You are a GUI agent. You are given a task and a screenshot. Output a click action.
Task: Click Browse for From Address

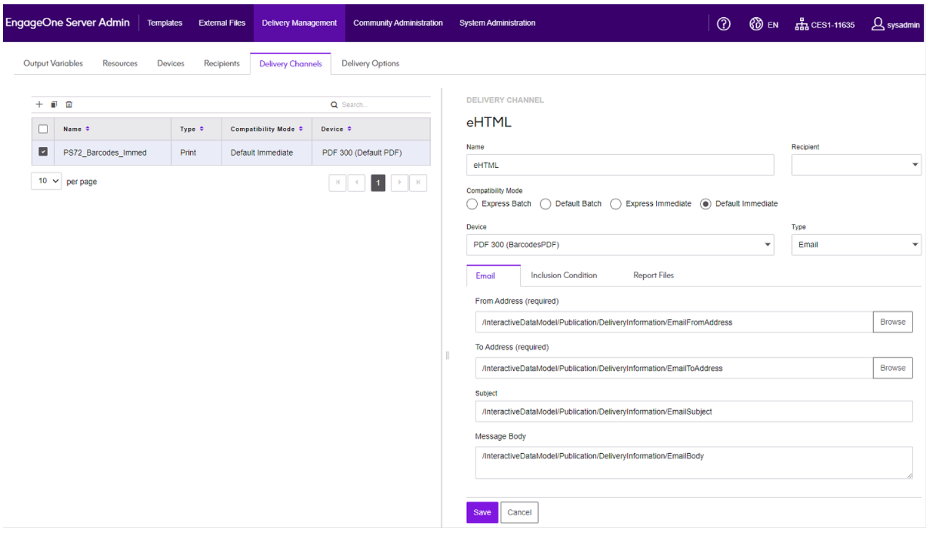click(x=892, y=322)
